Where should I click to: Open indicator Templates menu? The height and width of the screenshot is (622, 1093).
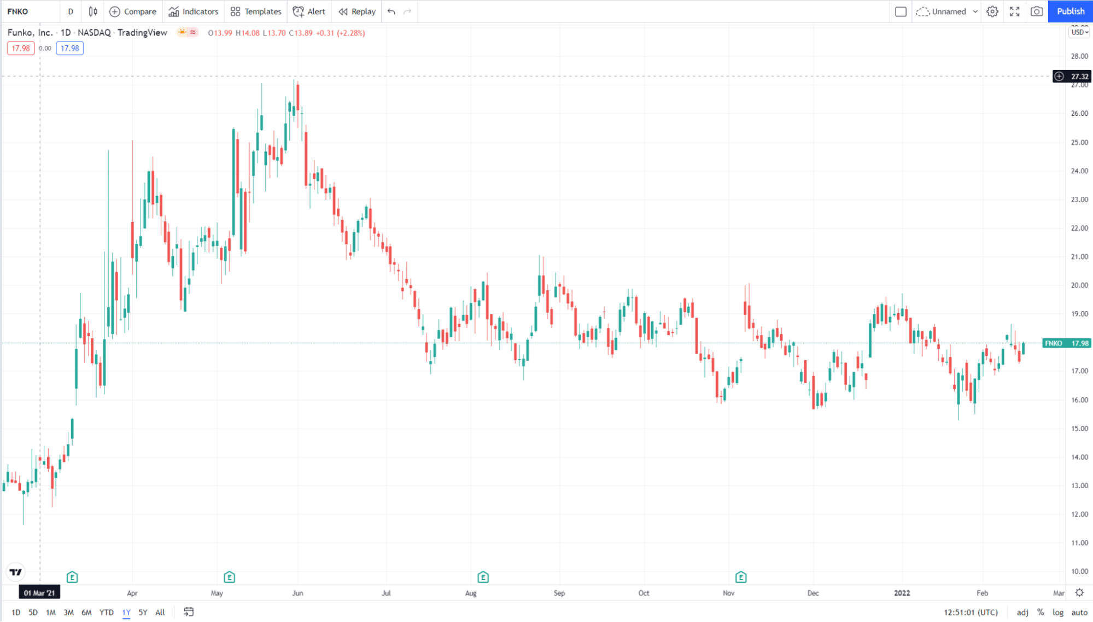[256, 11]
